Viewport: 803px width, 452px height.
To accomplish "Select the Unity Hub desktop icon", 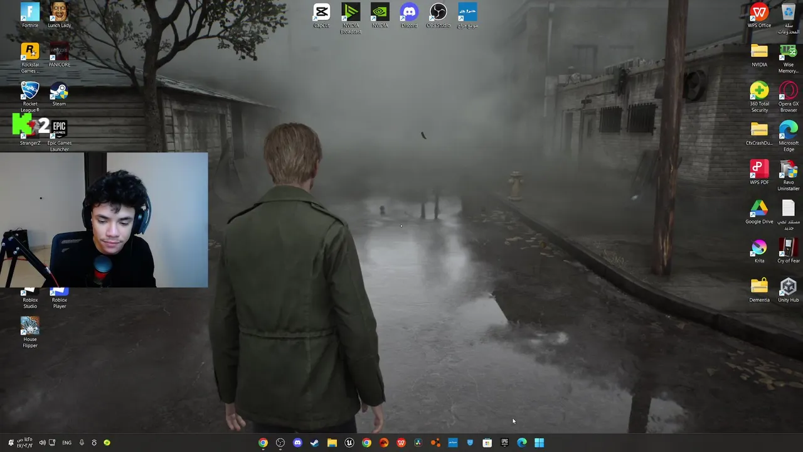I will click(789, 290).
